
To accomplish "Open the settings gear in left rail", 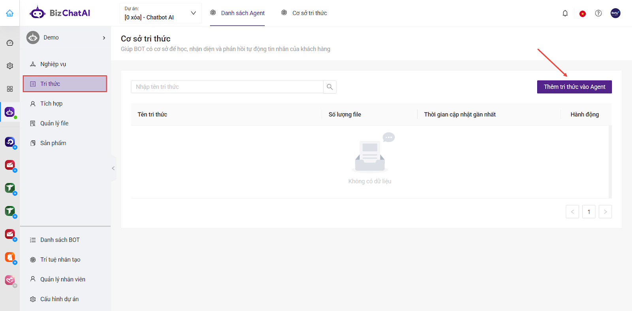I will tap(10, 66).
